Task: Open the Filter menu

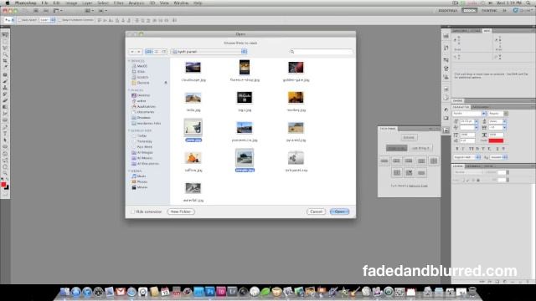Action: click(x=119, y=3)
